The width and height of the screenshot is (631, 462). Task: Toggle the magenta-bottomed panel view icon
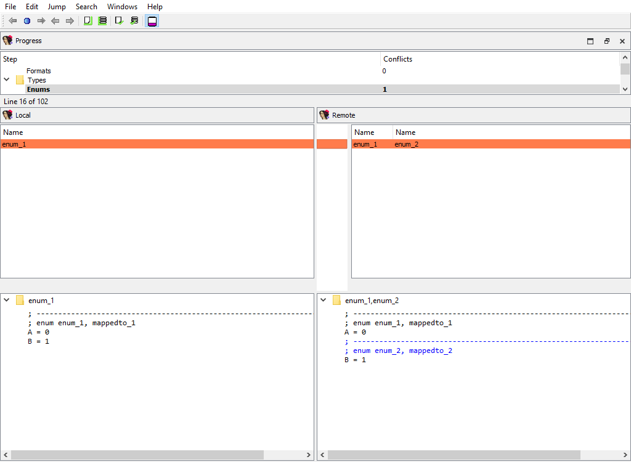(152, 21)
